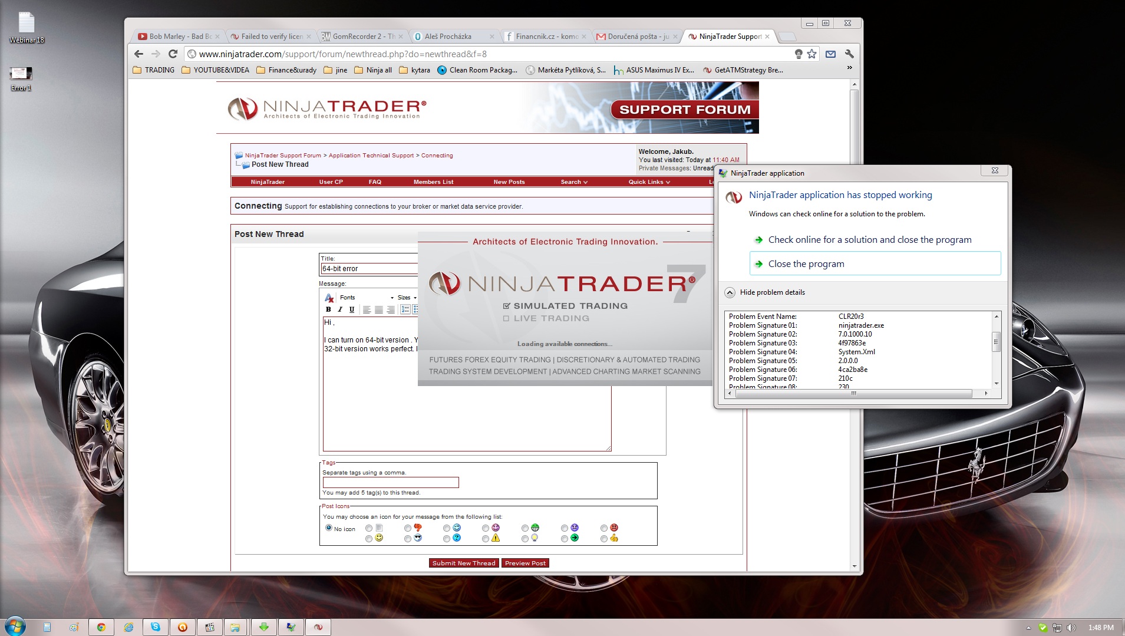
Task: Click the volume speaker tray icon
Action: 1071,628
